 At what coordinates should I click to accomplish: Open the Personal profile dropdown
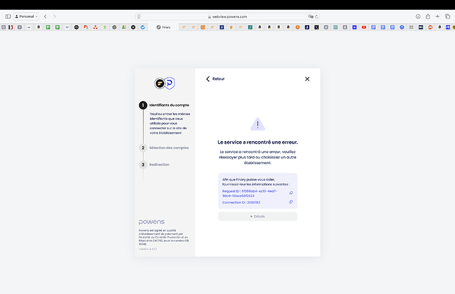tap(26, 16)
